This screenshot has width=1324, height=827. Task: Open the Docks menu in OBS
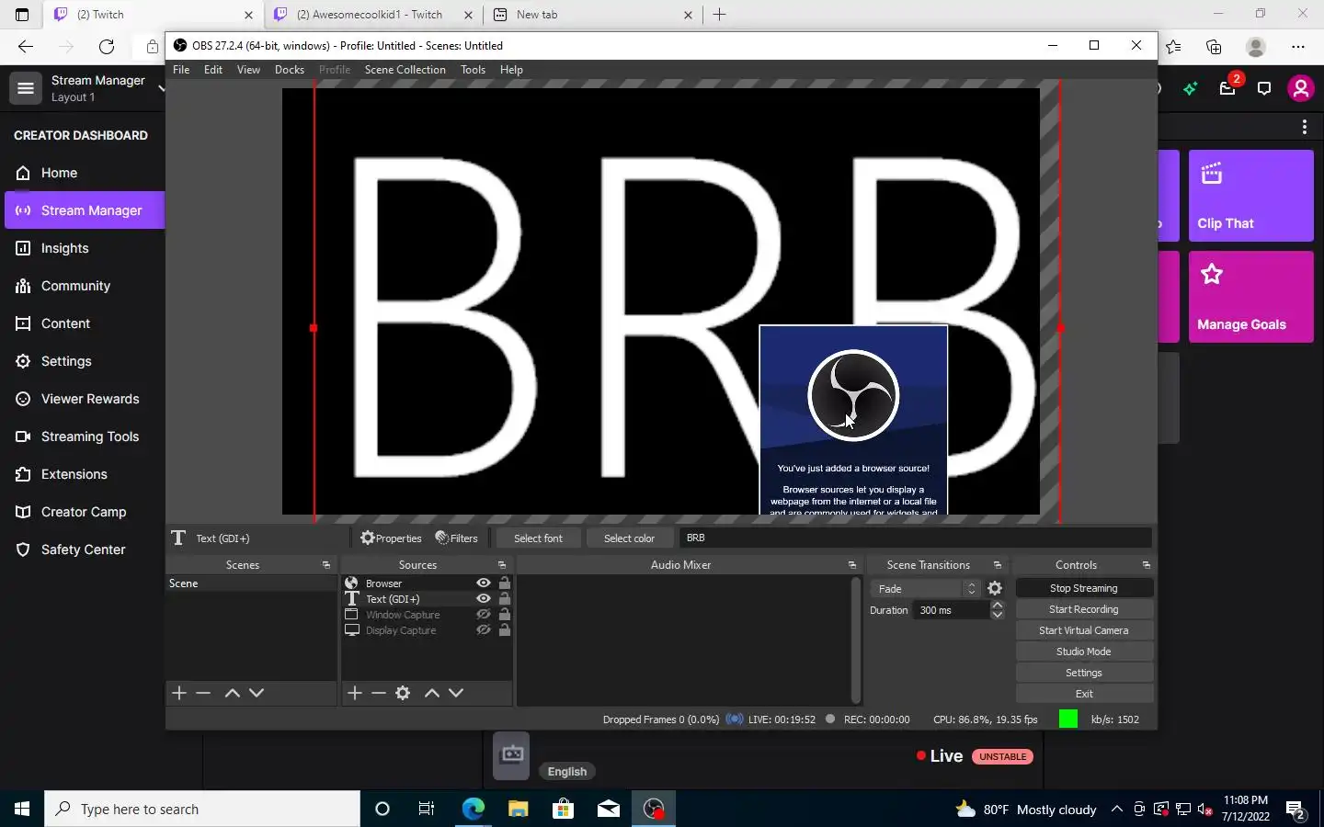tap(290, 70)
